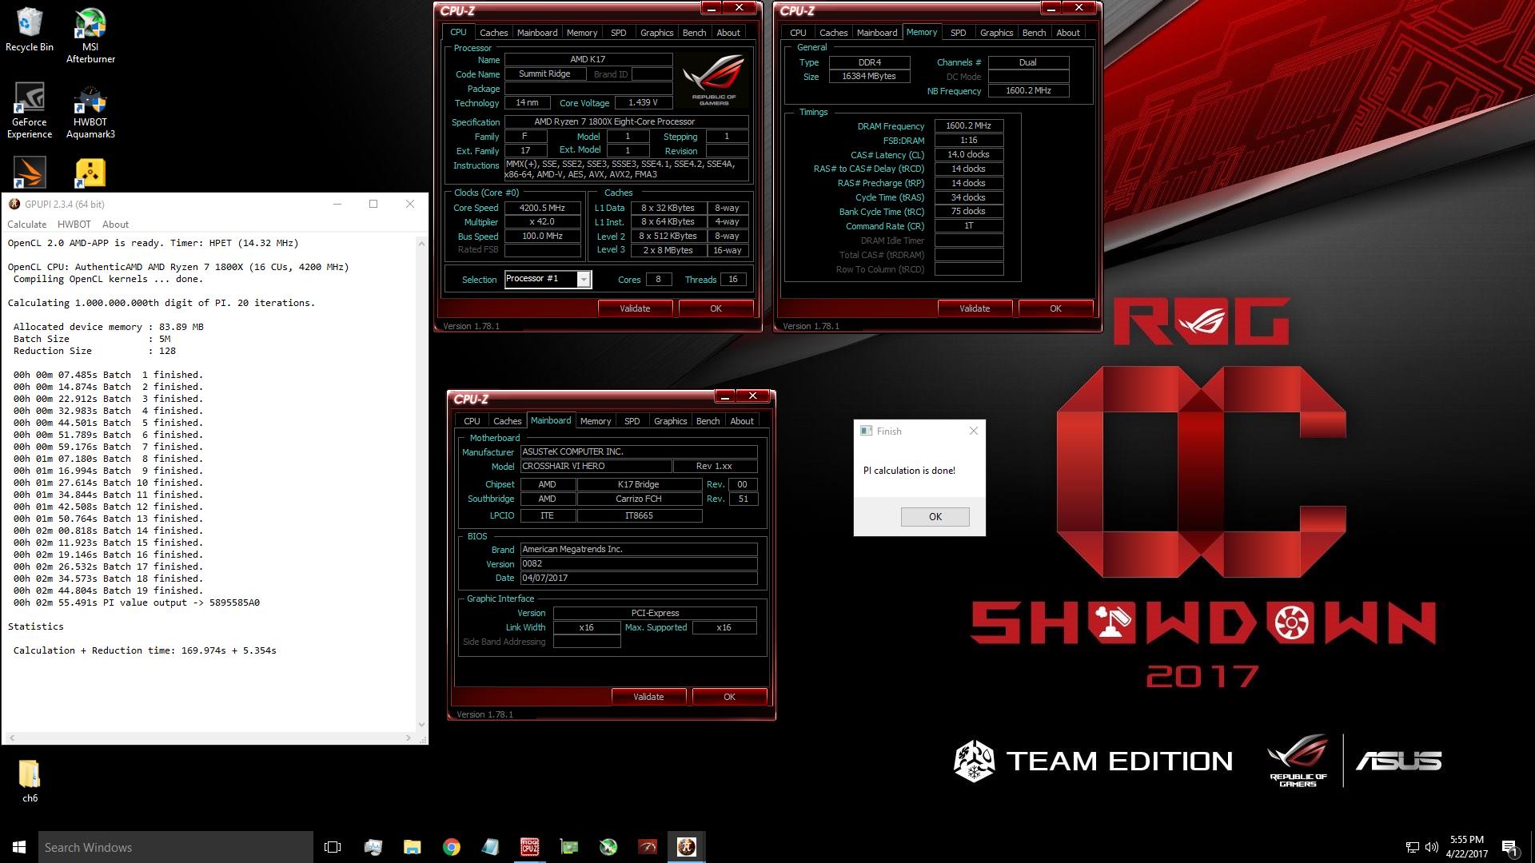The height and width of the screenshot is (863, 1535).
Task: Click the GPUPI title bar app icon
Action: 14,204
